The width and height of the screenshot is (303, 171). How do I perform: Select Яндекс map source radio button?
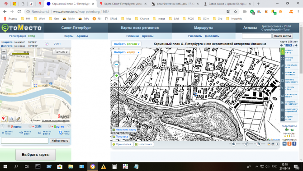(x=9, y=126)
